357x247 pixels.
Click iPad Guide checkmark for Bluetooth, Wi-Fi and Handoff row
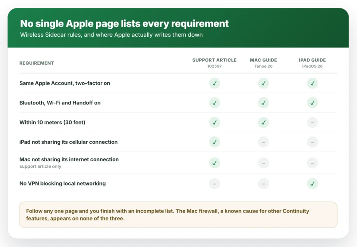312,103
